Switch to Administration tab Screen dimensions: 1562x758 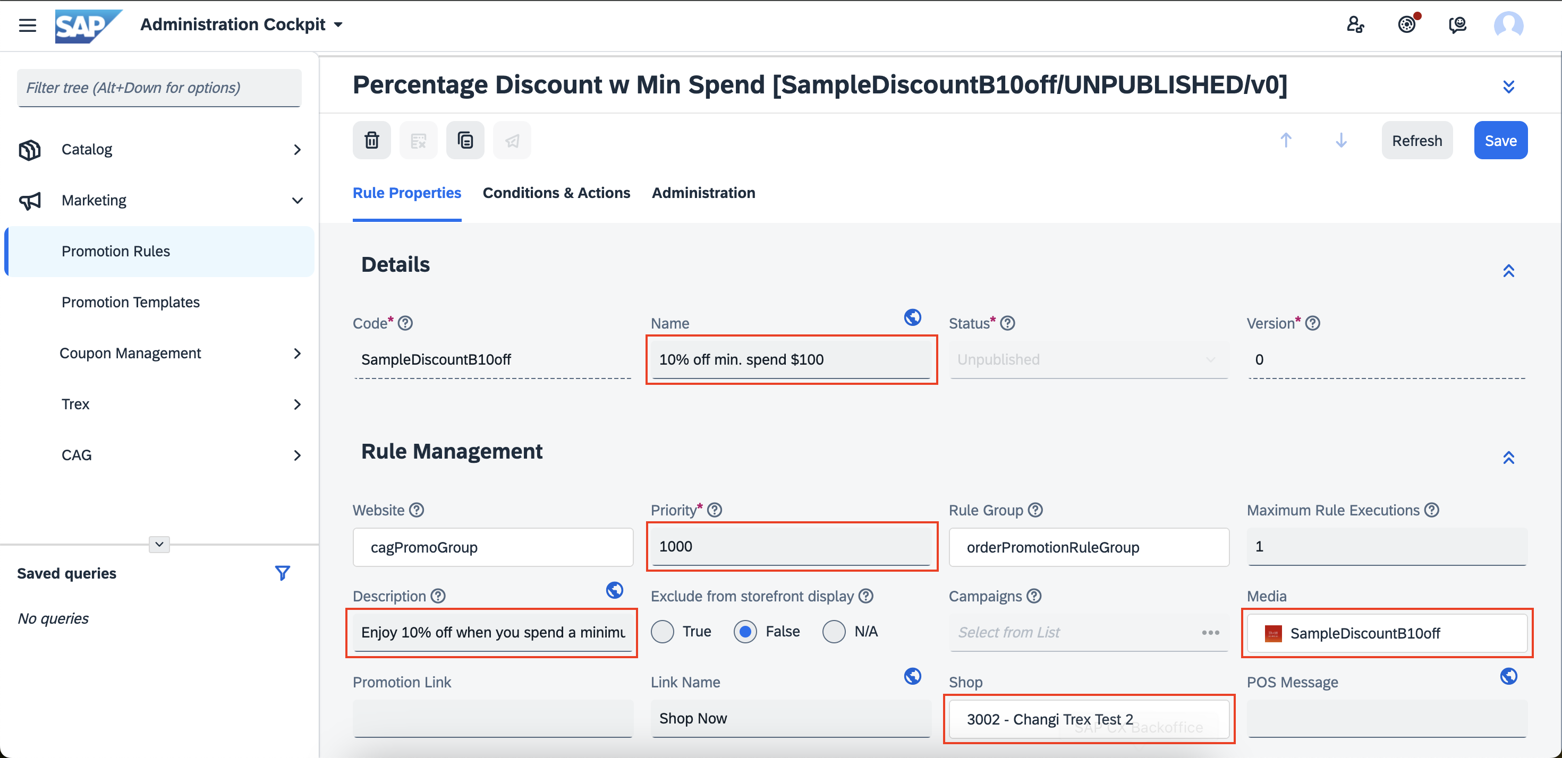click(703, 193)
